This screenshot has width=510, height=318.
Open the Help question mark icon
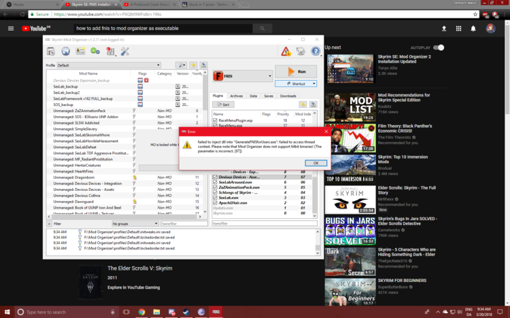pos(316,52)
